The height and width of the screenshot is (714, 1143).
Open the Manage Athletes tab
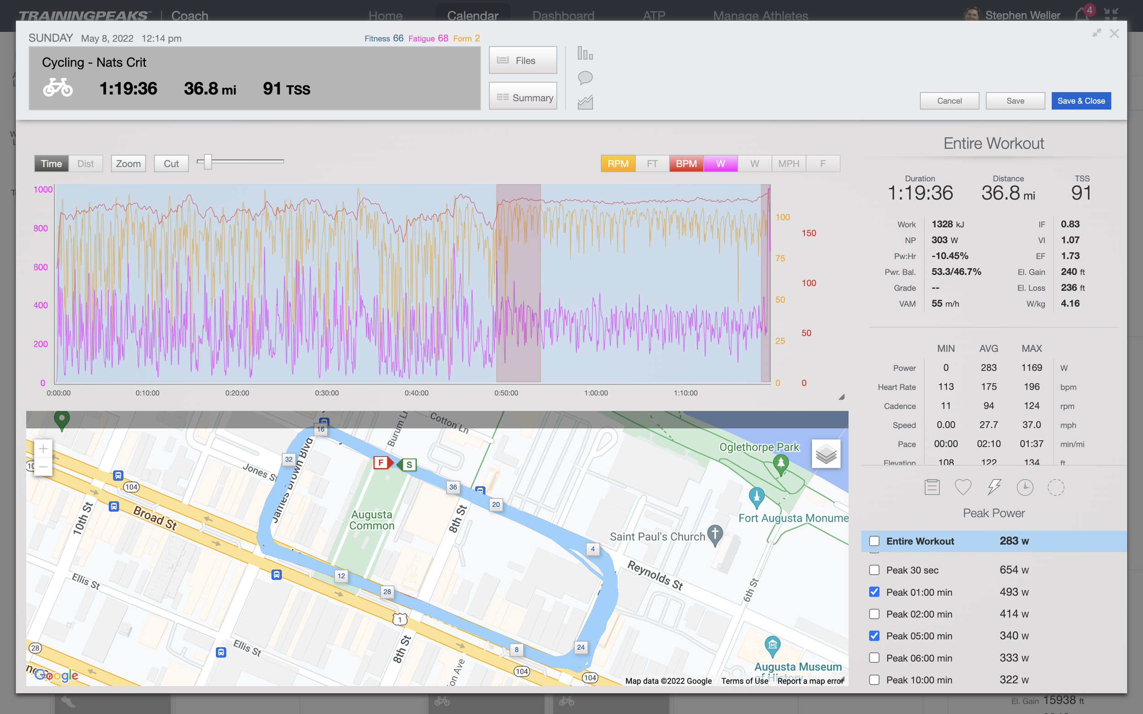(760, 16)
